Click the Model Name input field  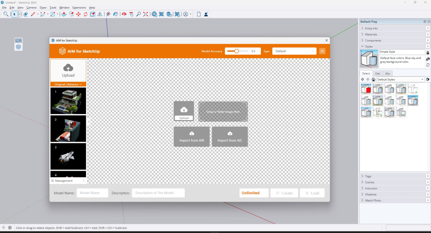pos(93,193)
